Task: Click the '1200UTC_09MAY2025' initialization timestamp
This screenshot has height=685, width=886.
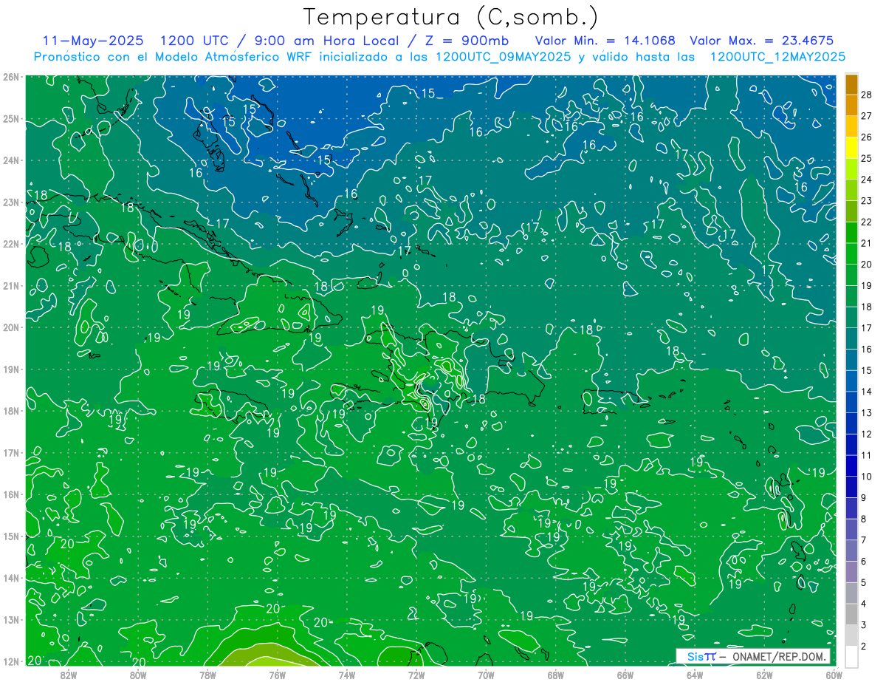Action: click(501, 57)
